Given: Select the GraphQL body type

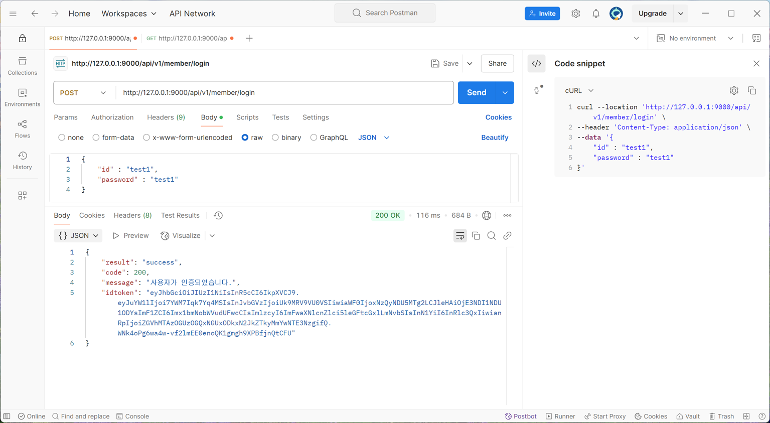Looking at the screenshot, I should pos(314,137).
